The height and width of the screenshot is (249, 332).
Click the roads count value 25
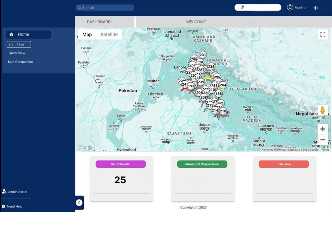[x=120, y=180]
